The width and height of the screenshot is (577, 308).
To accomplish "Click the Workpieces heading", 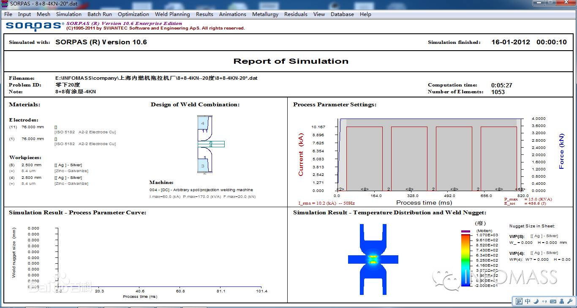I will coord(24,157).
